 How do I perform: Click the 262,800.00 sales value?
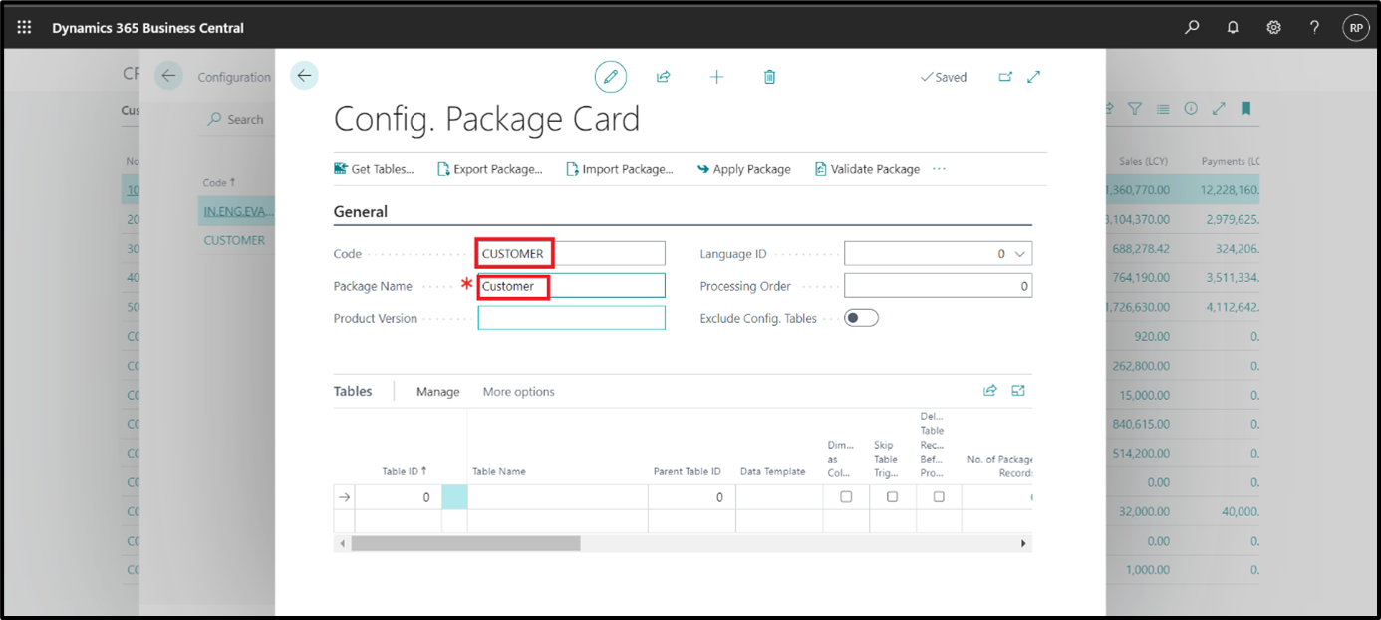point(1141,365)
